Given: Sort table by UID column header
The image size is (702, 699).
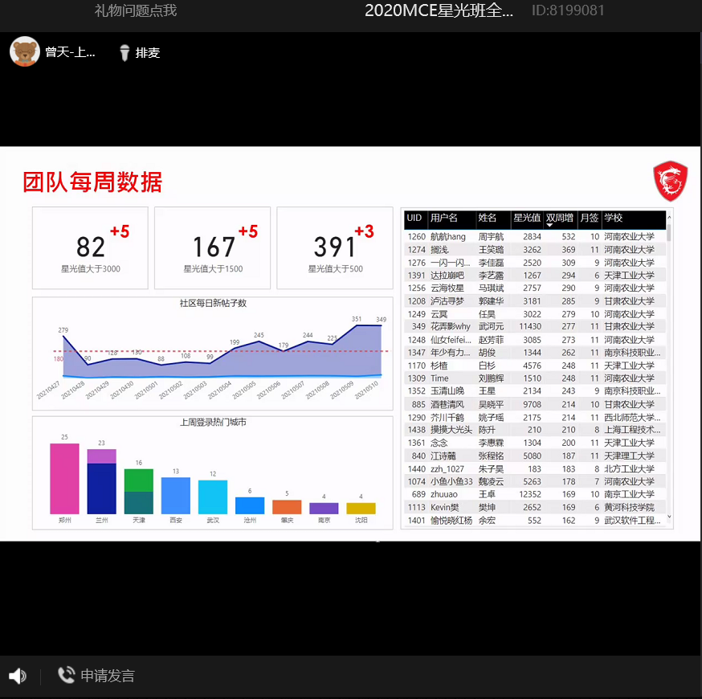Looking at the screenshot, I should click(414, 218).
